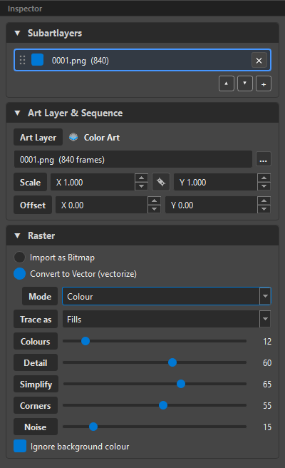Collapse the Subartlayers section
Image resolution: width=285 pixels, height=468 pixels.
(x=17, y=33)
